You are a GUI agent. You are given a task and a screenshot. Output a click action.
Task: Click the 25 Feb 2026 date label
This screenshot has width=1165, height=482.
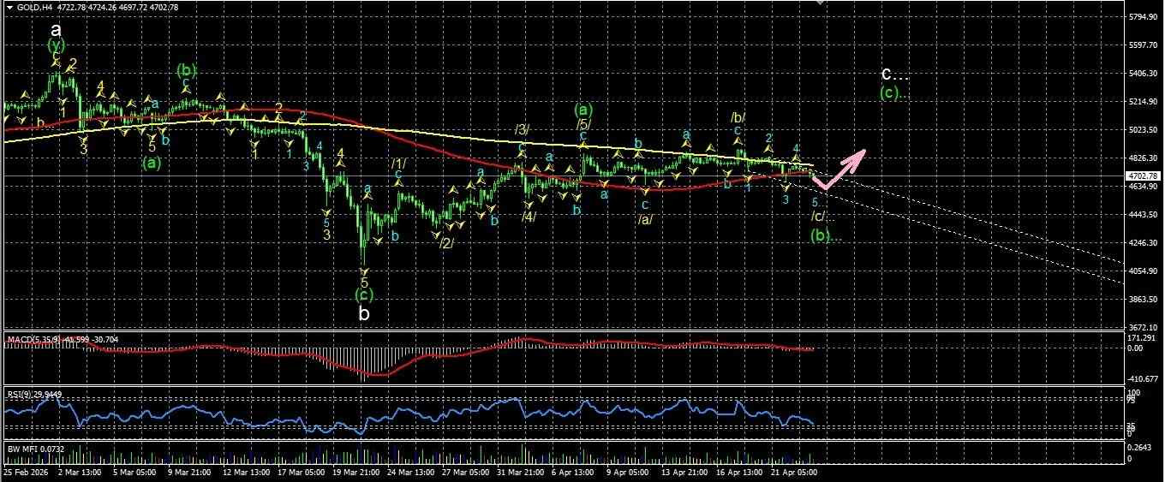(27, 472)
